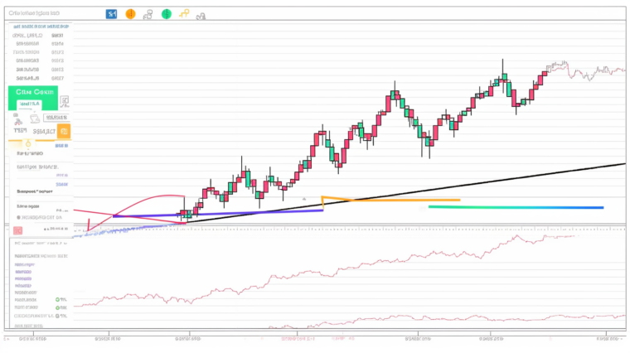Click the blue square icon in top toolbar
This screenshot has height=353, width=630.
112,14
